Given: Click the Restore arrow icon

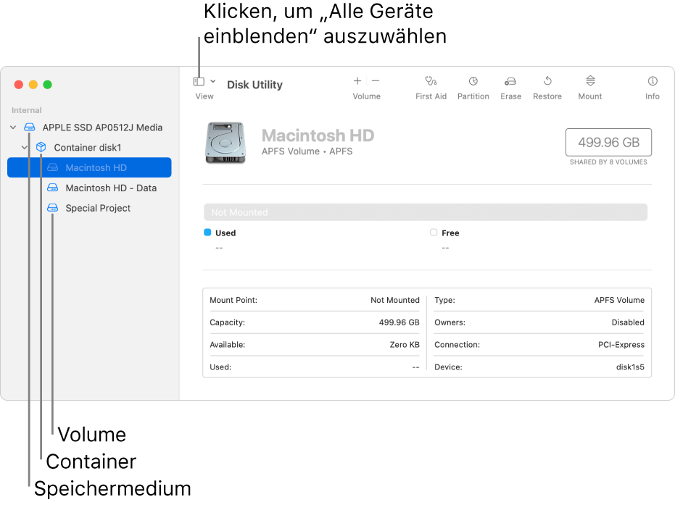Looking at the screenshot, I should click(547, 81).
